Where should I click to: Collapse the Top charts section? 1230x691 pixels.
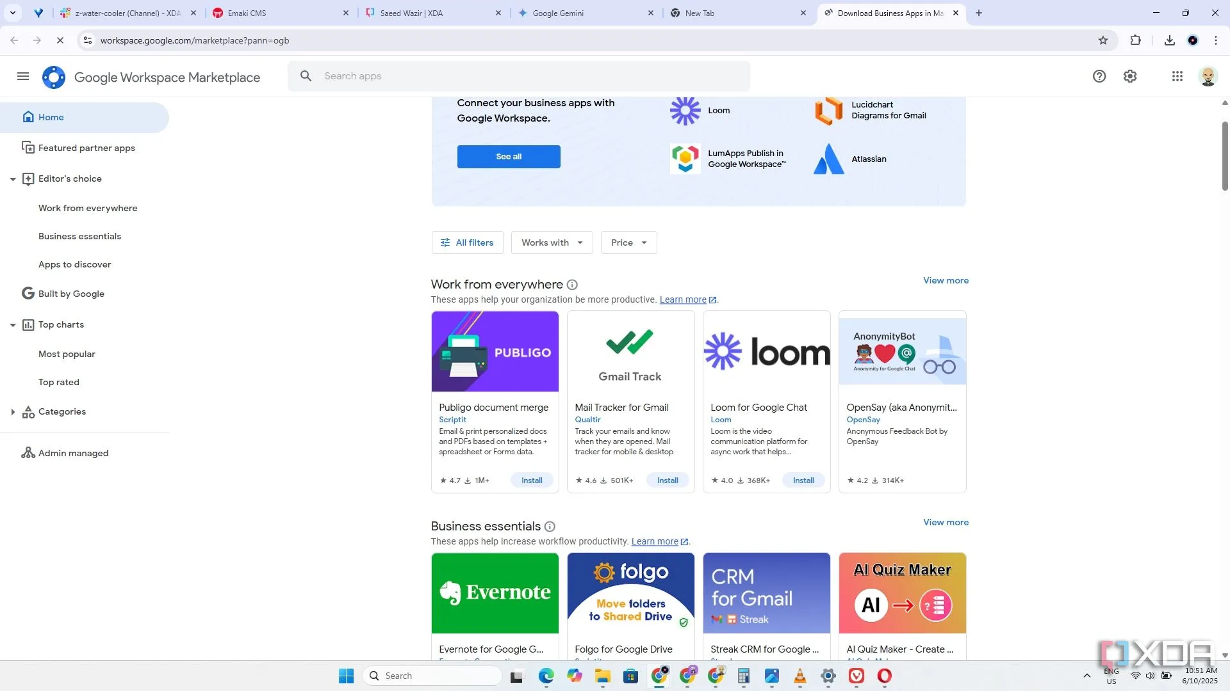click(x=13, y=325)
